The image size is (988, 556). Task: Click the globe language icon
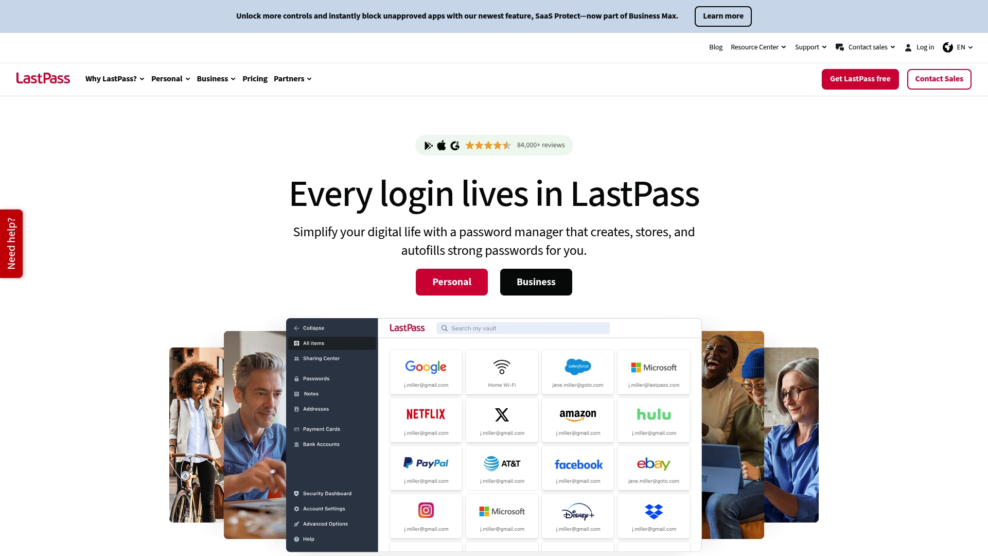[x=947, y=47]
